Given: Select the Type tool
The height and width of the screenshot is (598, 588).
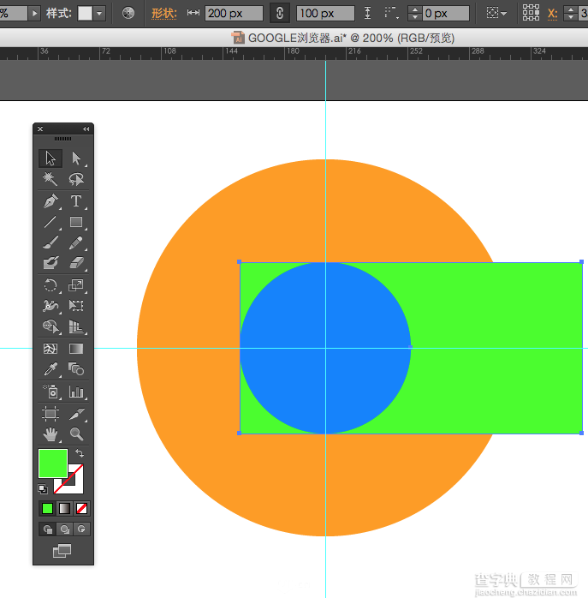Looking at the screenshot, I should (x=76, y=201).
